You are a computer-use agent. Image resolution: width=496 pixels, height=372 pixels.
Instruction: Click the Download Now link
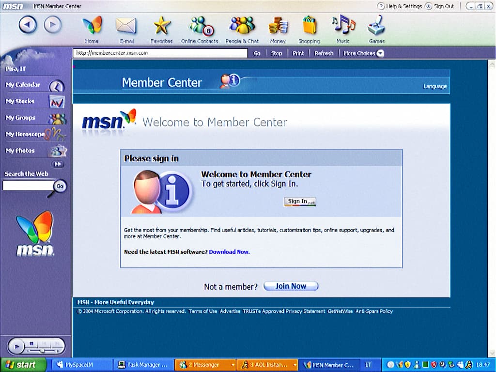pos(229,252)
